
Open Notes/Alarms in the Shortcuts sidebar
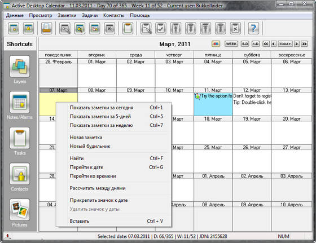click(20, 102)
